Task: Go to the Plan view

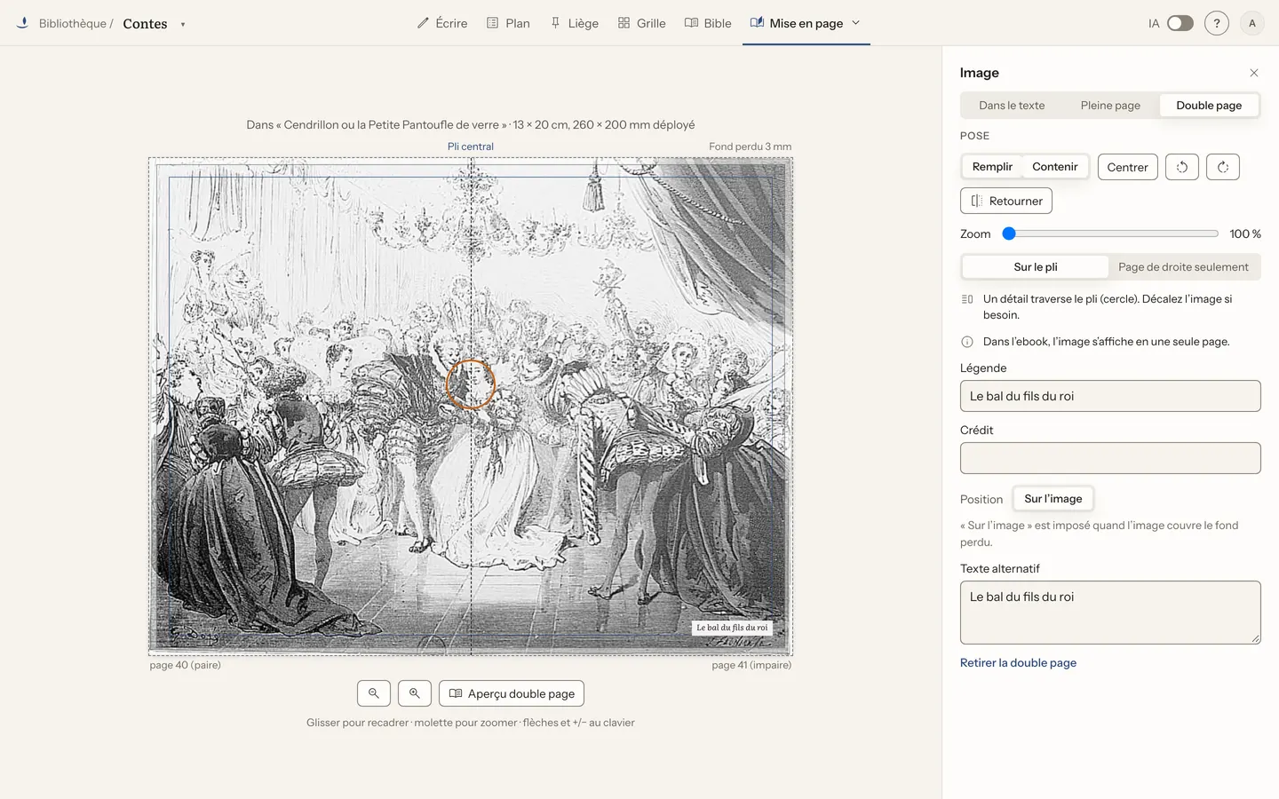Action: (x=508, y=23)
